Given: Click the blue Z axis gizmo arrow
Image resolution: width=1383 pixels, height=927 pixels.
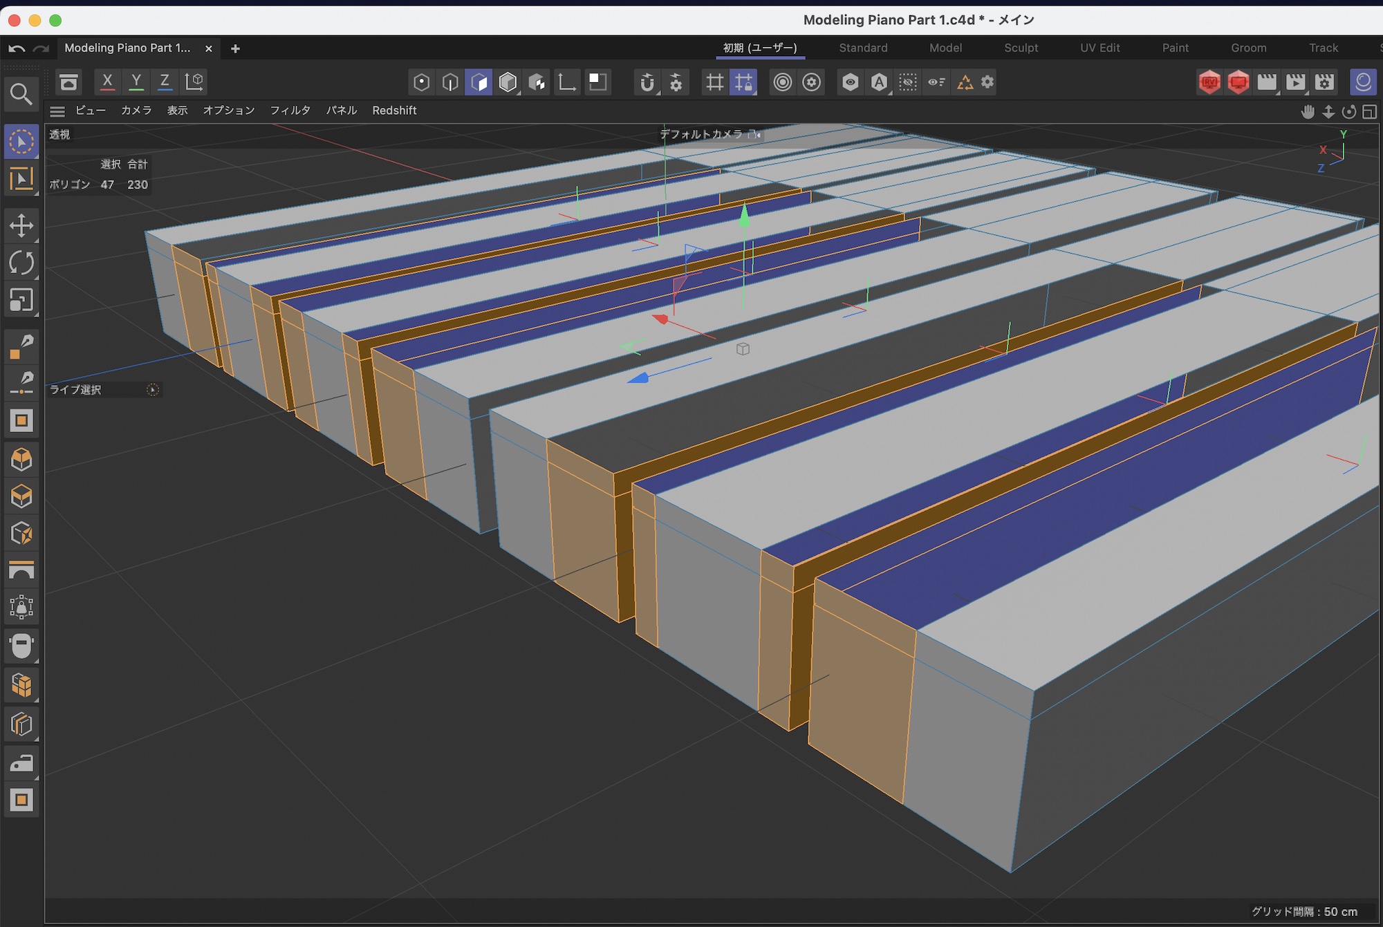Looking at the screenshot, I should (x=638, y=377).
